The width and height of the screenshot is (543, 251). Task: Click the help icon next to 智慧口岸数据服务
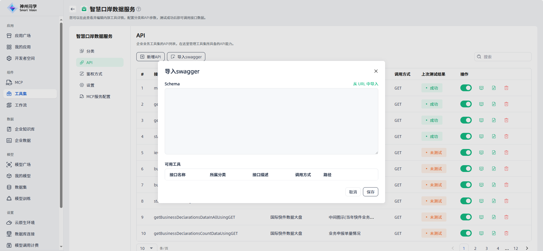point(139,9)
